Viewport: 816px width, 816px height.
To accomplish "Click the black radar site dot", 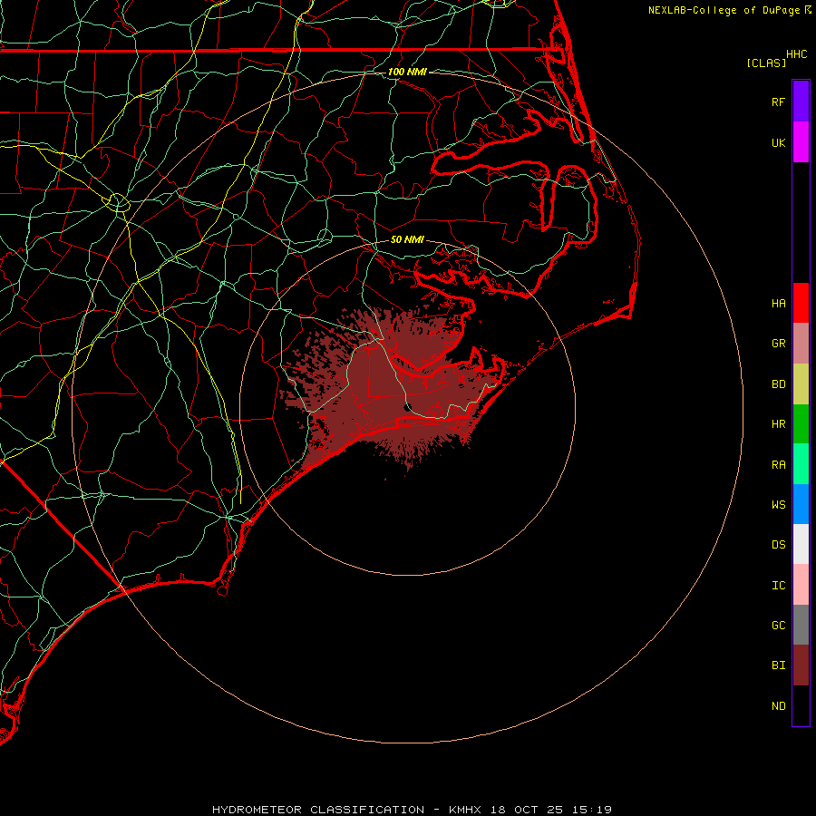I will tap(408, 407).
